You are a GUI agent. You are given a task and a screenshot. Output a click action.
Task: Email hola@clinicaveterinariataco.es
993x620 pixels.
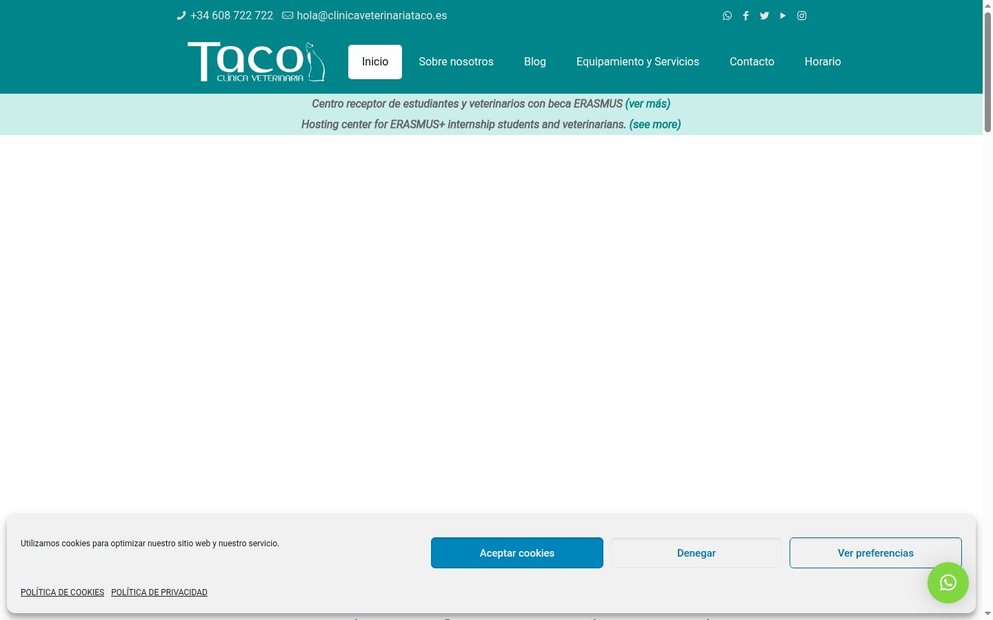tap(372, 16)
